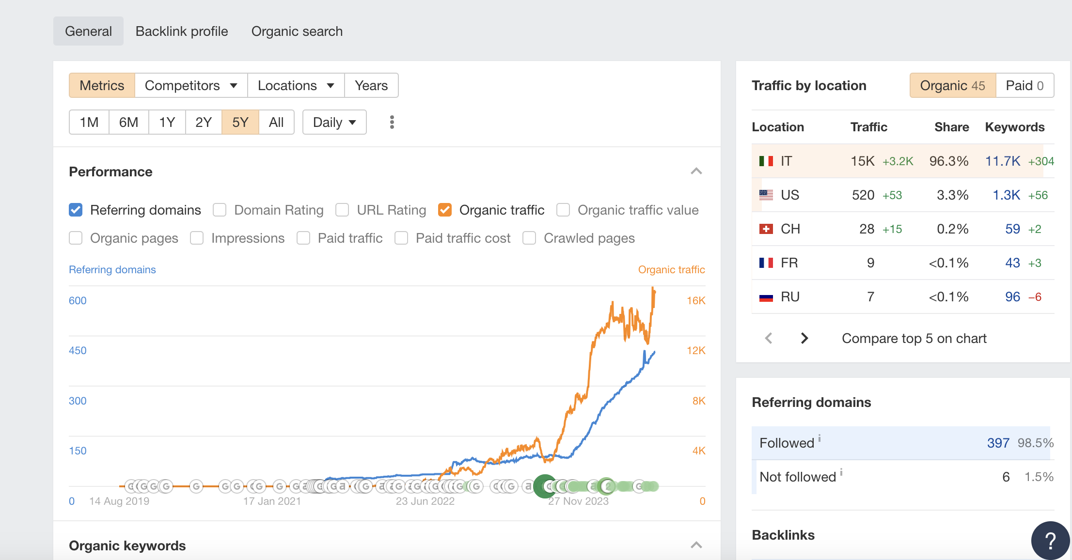Enable Impressions metric
Viewport: 1072px width, 560px height.
pyautogui.click(x=197, y=238)
